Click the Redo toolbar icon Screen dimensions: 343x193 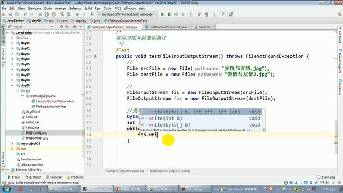point(32,14)
